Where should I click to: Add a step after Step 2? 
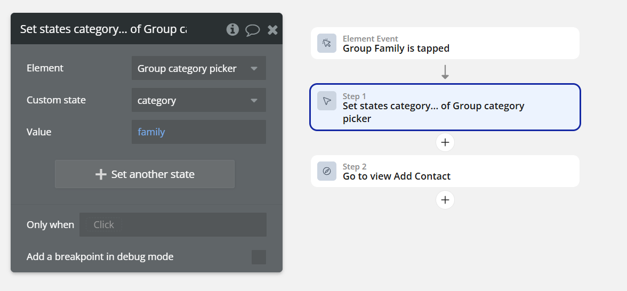(x=445, y=200)
